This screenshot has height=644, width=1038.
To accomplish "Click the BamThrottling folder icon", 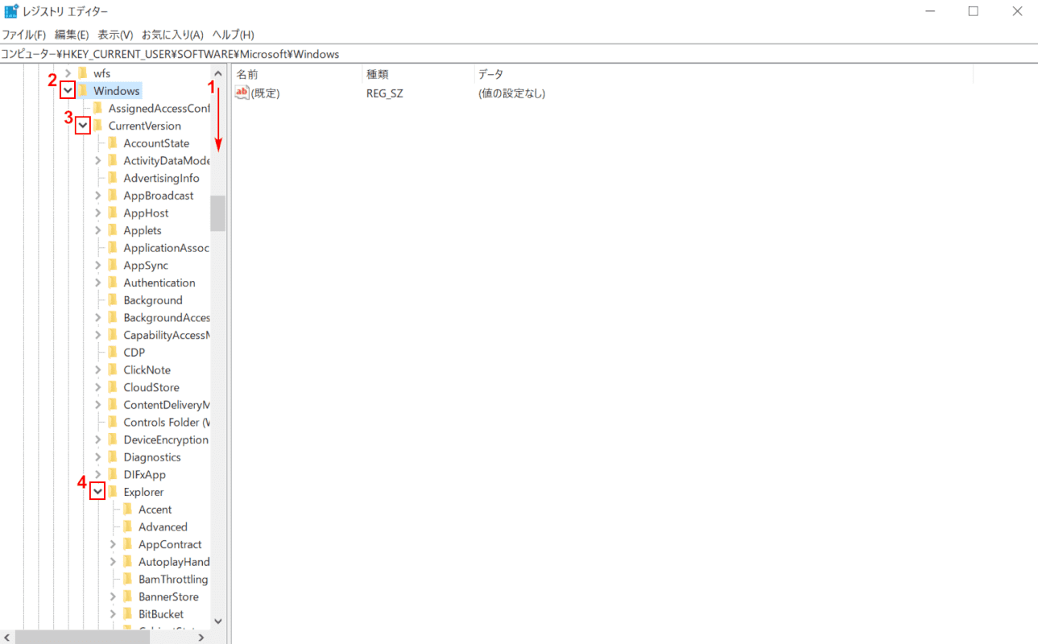I will point(127,580).
